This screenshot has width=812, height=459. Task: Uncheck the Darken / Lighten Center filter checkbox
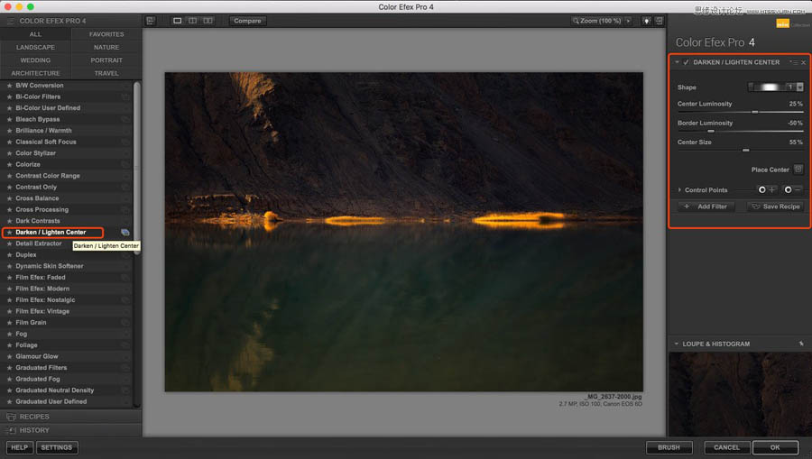pos(687,62)
